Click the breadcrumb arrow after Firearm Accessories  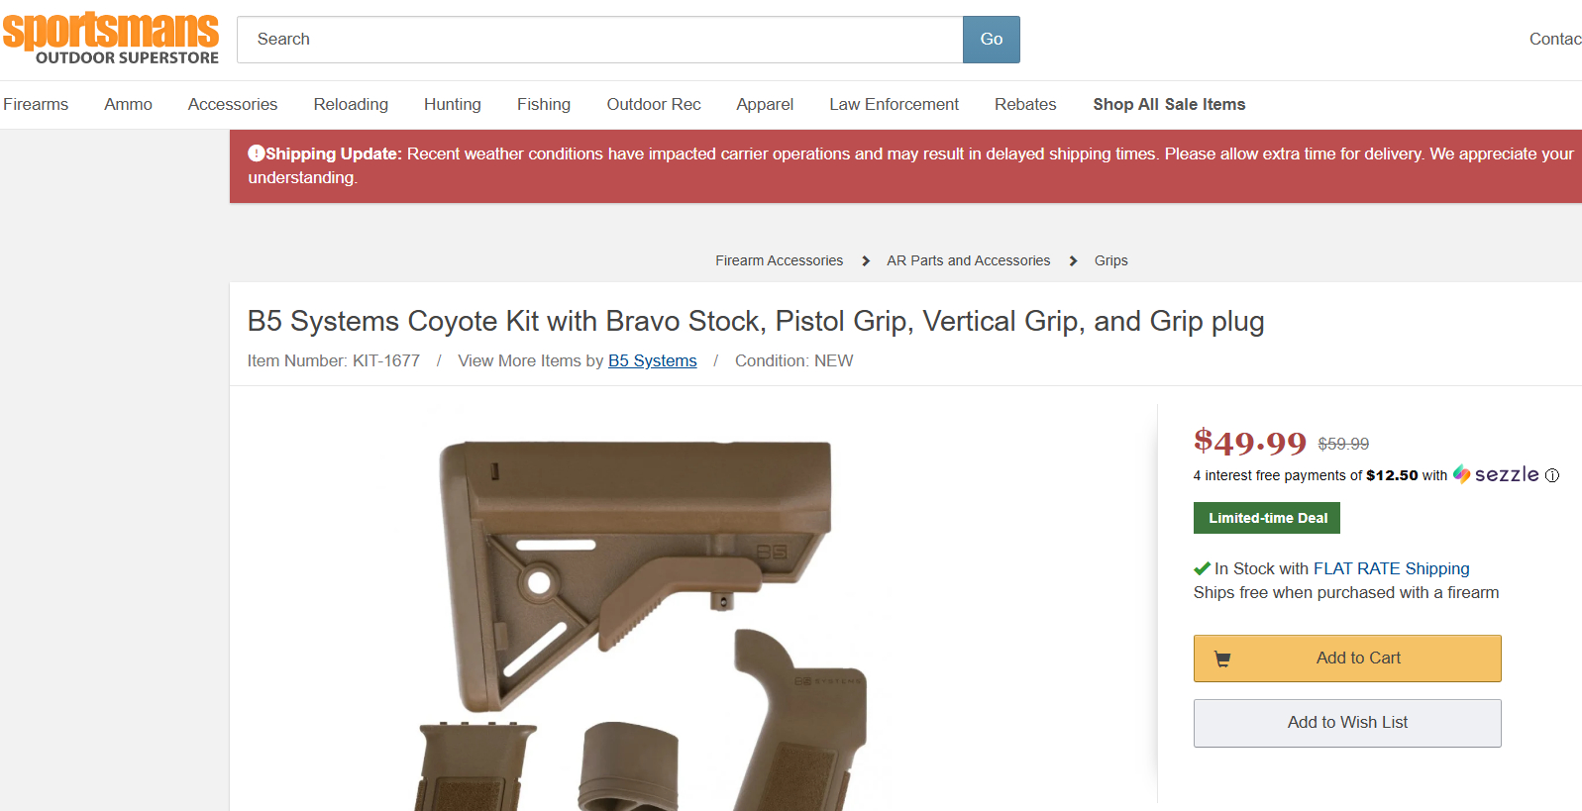point(866,261)
